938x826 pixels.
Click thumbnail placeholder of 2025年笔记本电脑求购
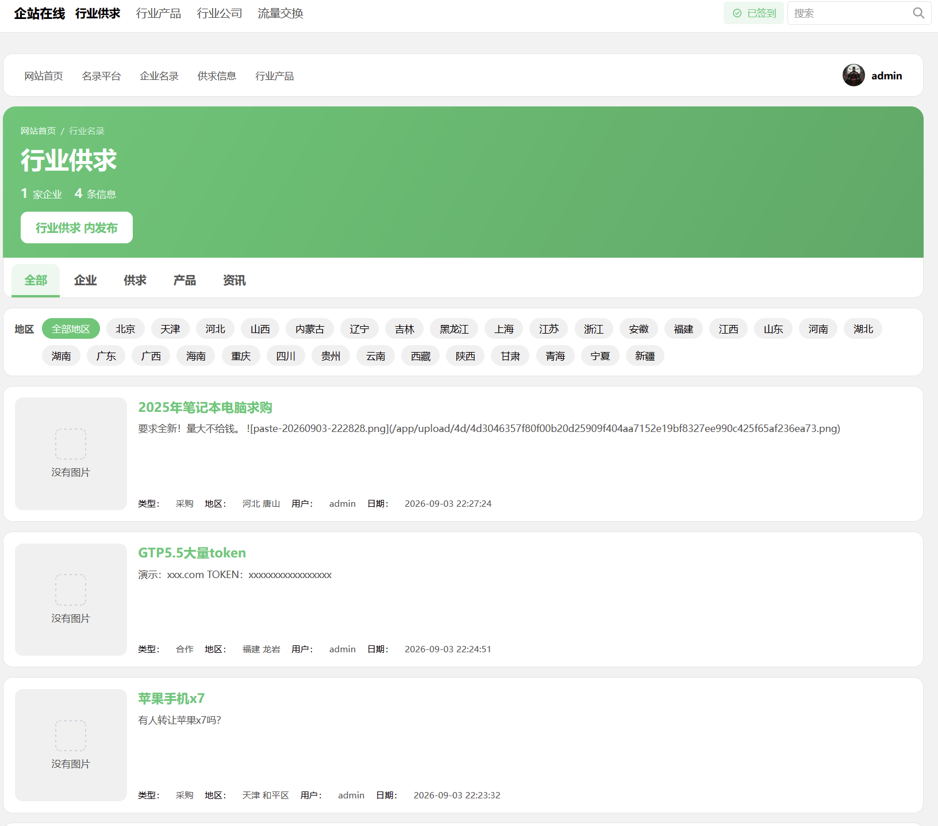click(x=71, y=454)
